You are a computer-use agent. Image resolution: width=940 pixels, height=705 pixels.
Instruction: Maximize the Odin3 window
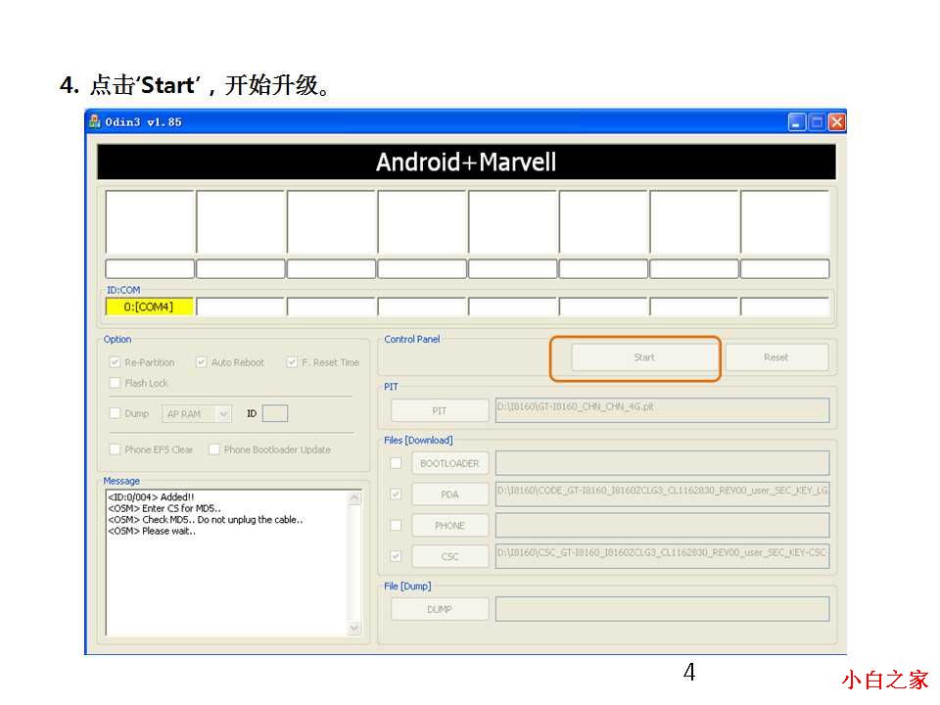(x=817, y=122)
